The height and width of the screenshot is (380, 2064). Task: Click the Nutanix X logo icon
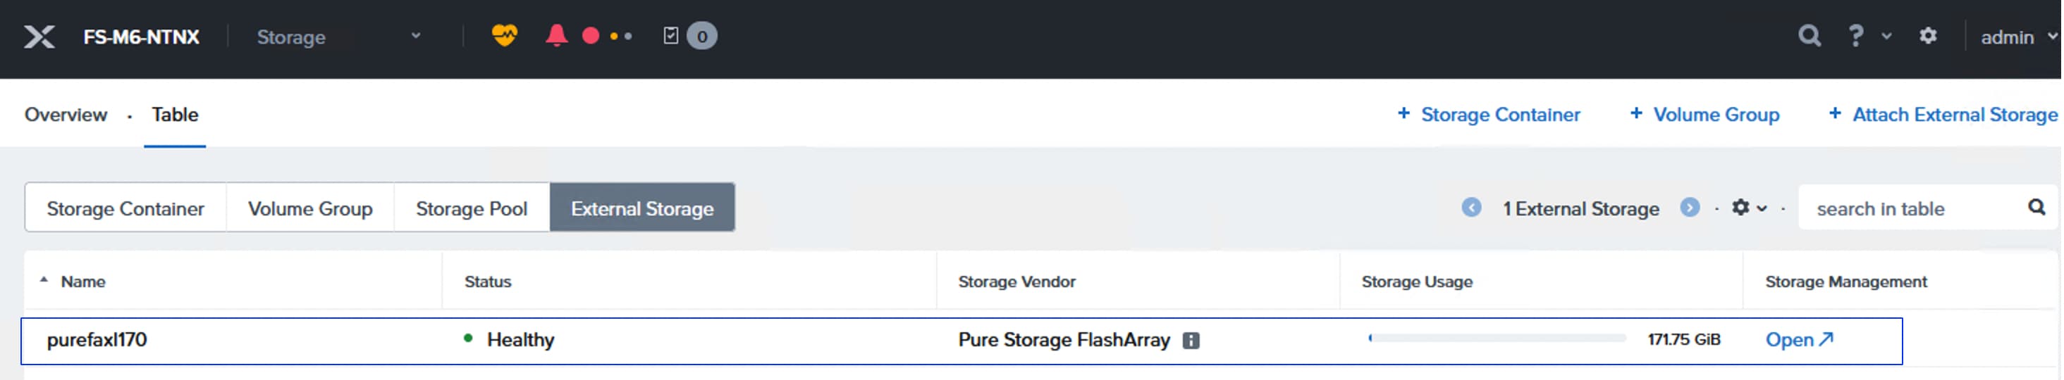coord(39,37)
